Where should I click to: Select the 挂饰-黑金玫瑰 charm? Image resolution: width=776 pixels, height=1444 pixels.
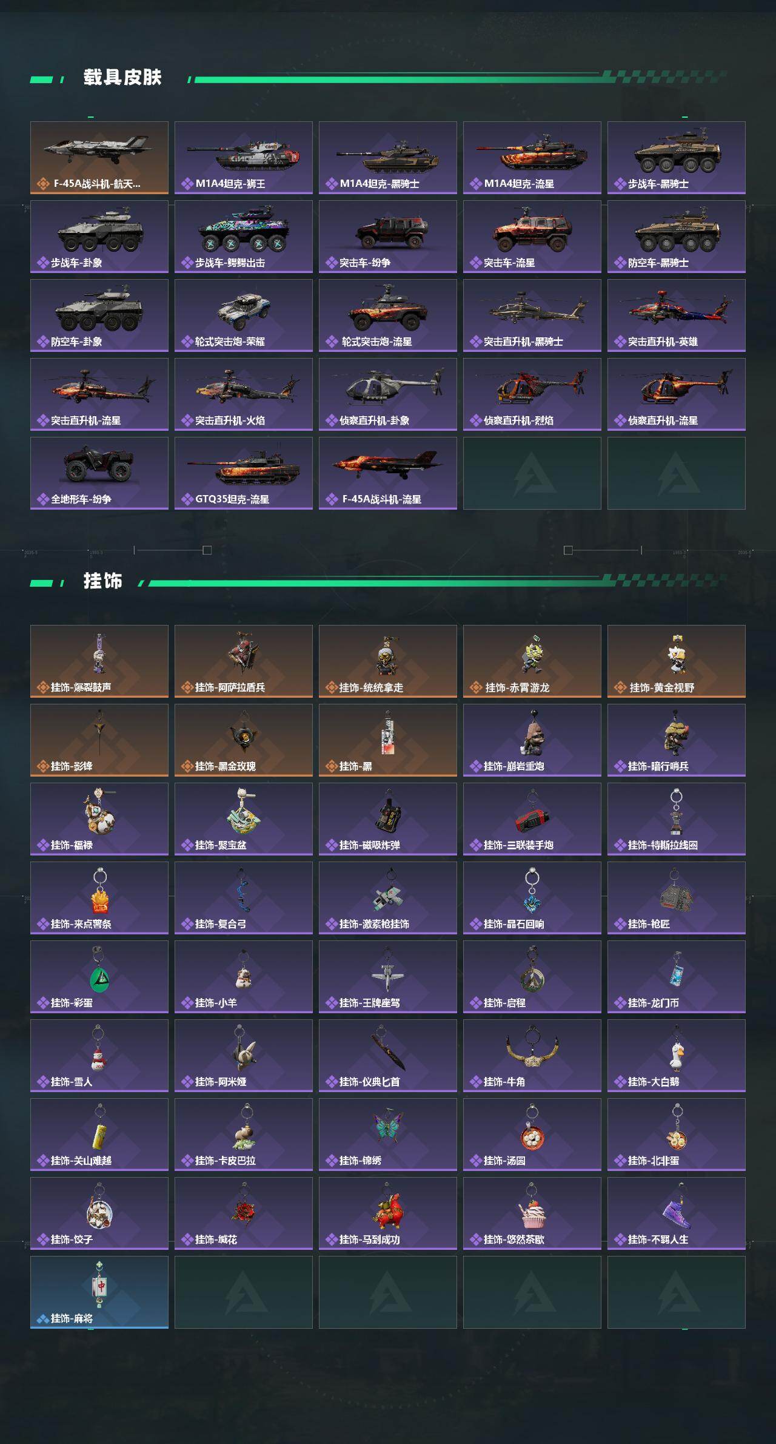click(244, 740)
